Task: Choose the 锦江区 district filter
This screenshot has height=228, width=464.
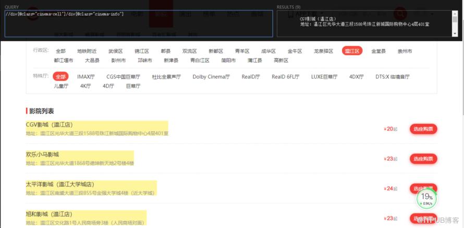Action: tap(142, 51)
